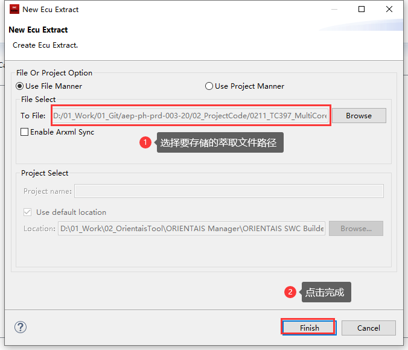408x350 pixels.
Task: Select the Use Project Manner option
Action: pos(209,86)
